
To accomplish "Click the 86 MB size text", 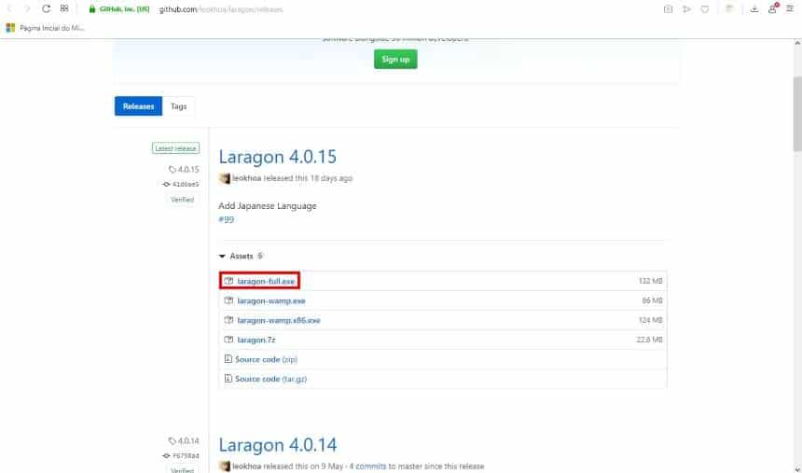I will [652, 300].
